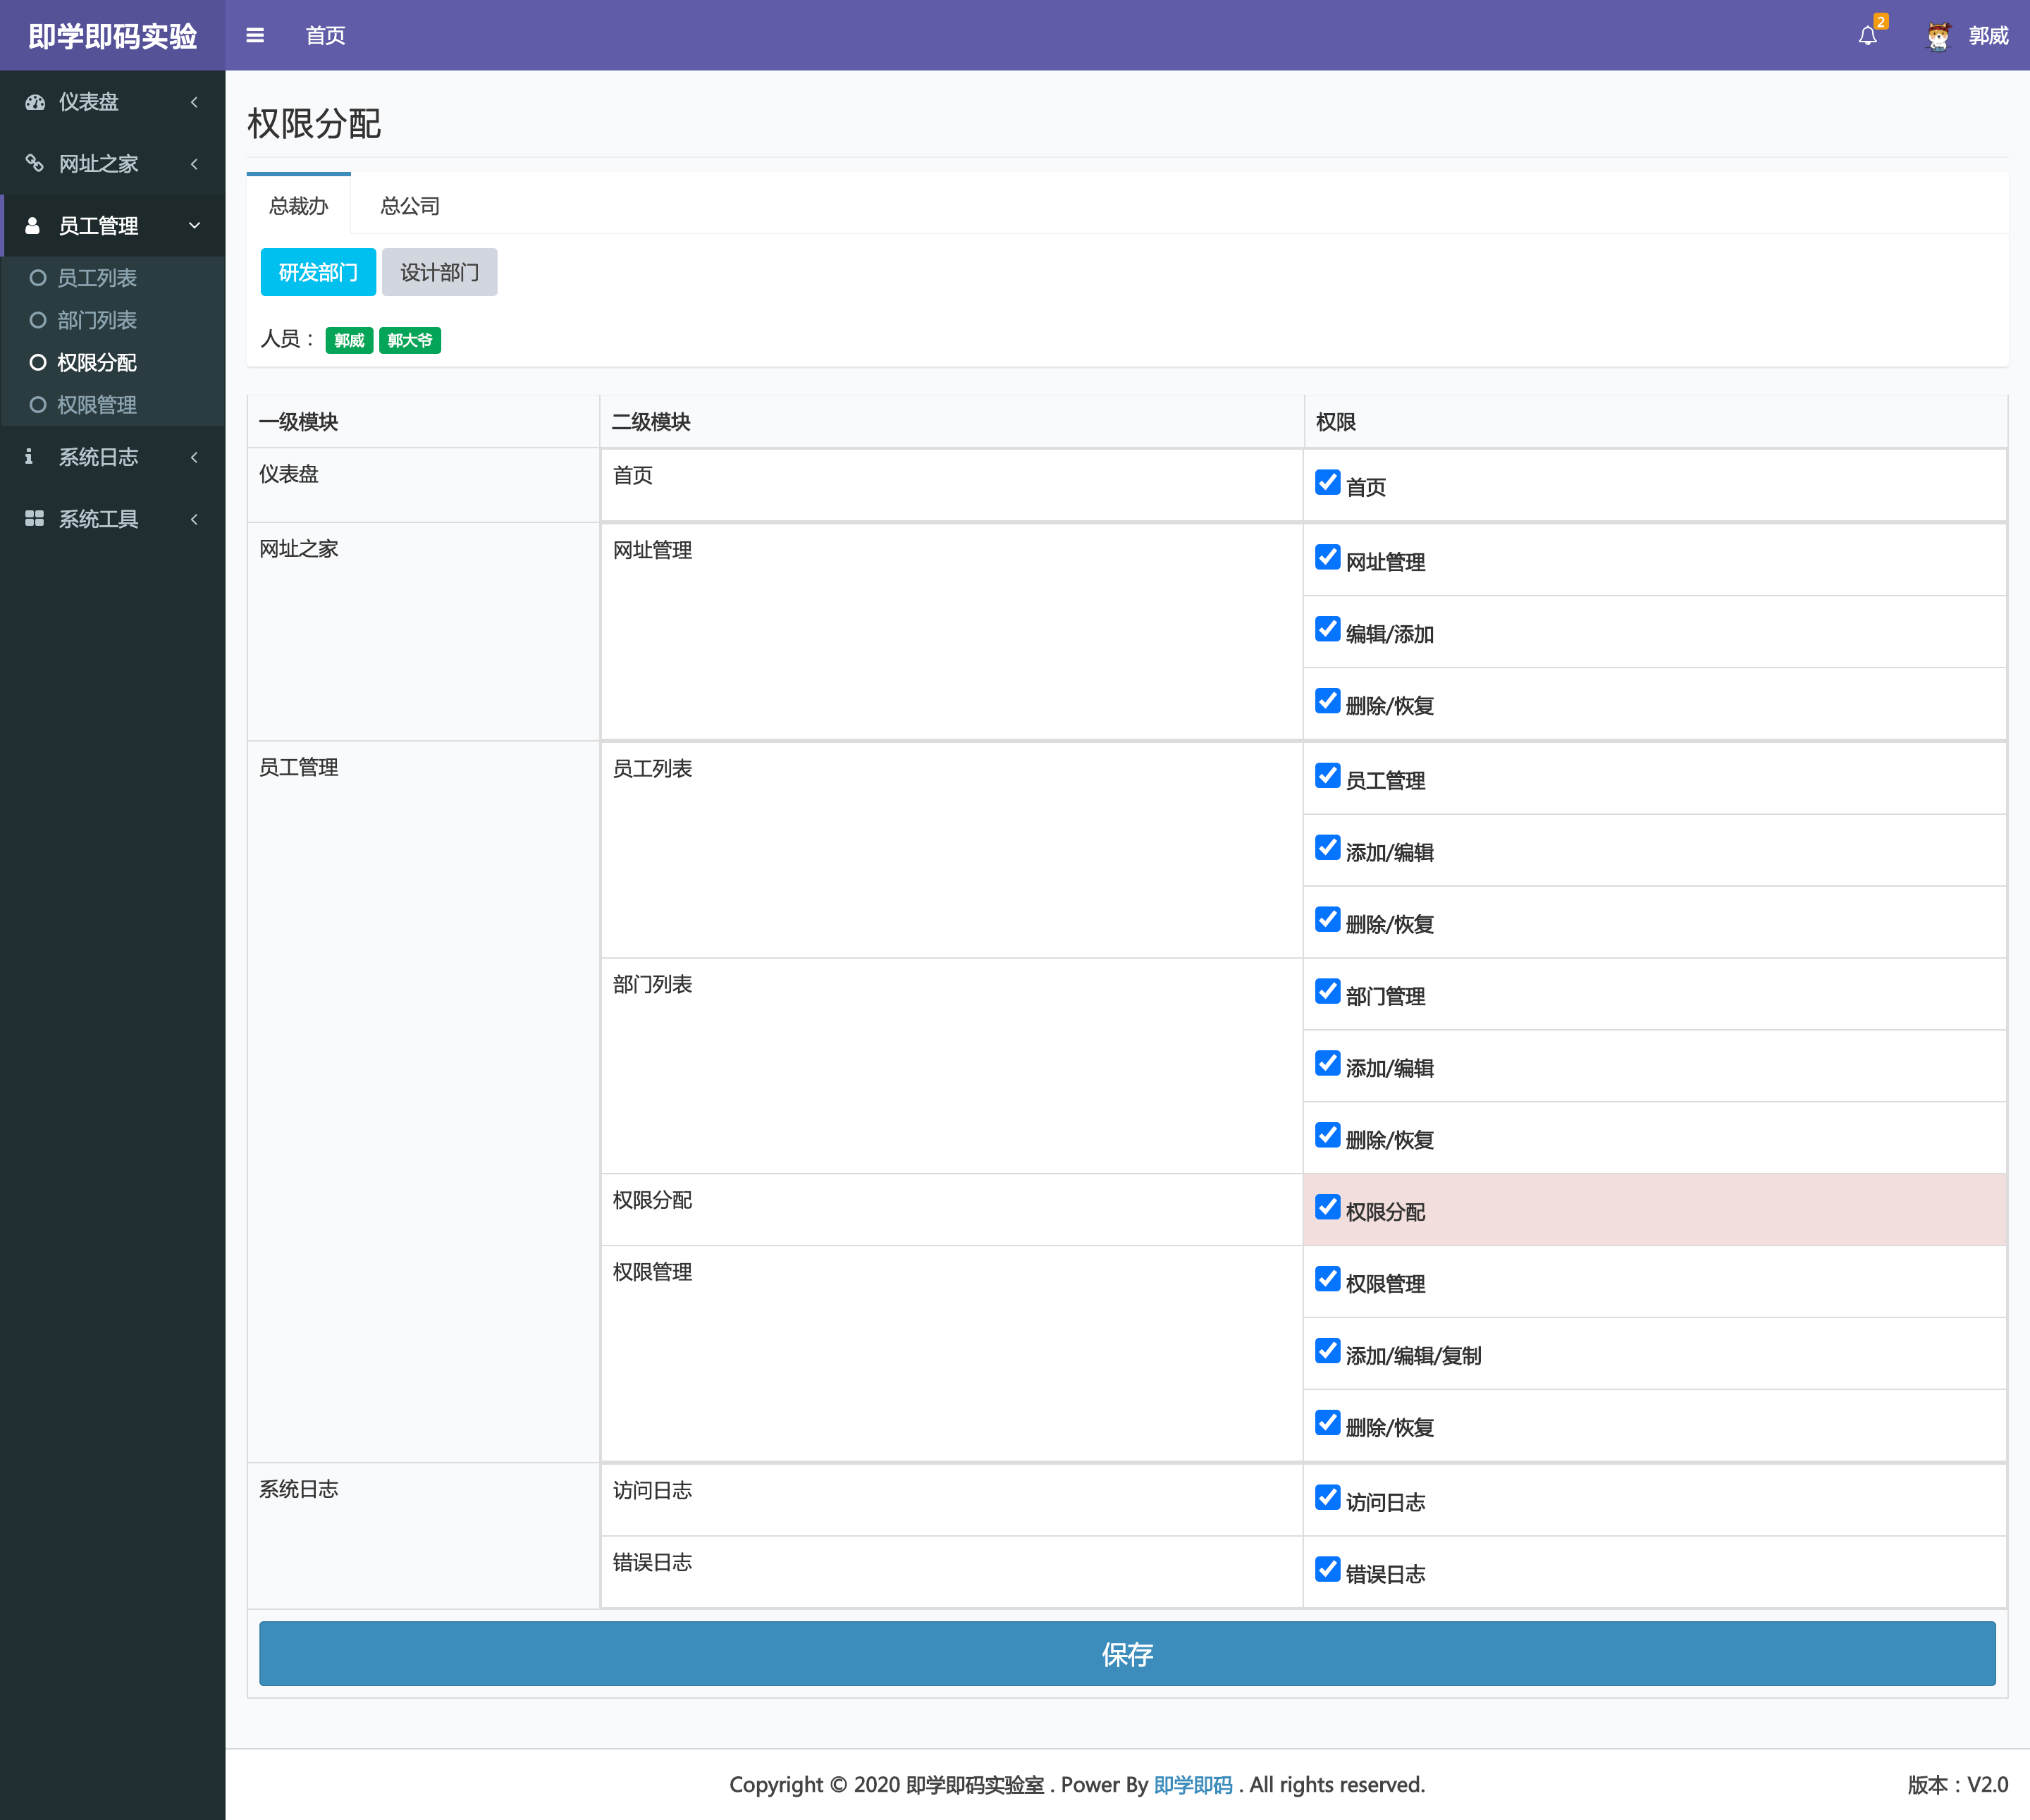
Task: Expand the 系统日志 sidebar chevron
Action: pos(194,457)
